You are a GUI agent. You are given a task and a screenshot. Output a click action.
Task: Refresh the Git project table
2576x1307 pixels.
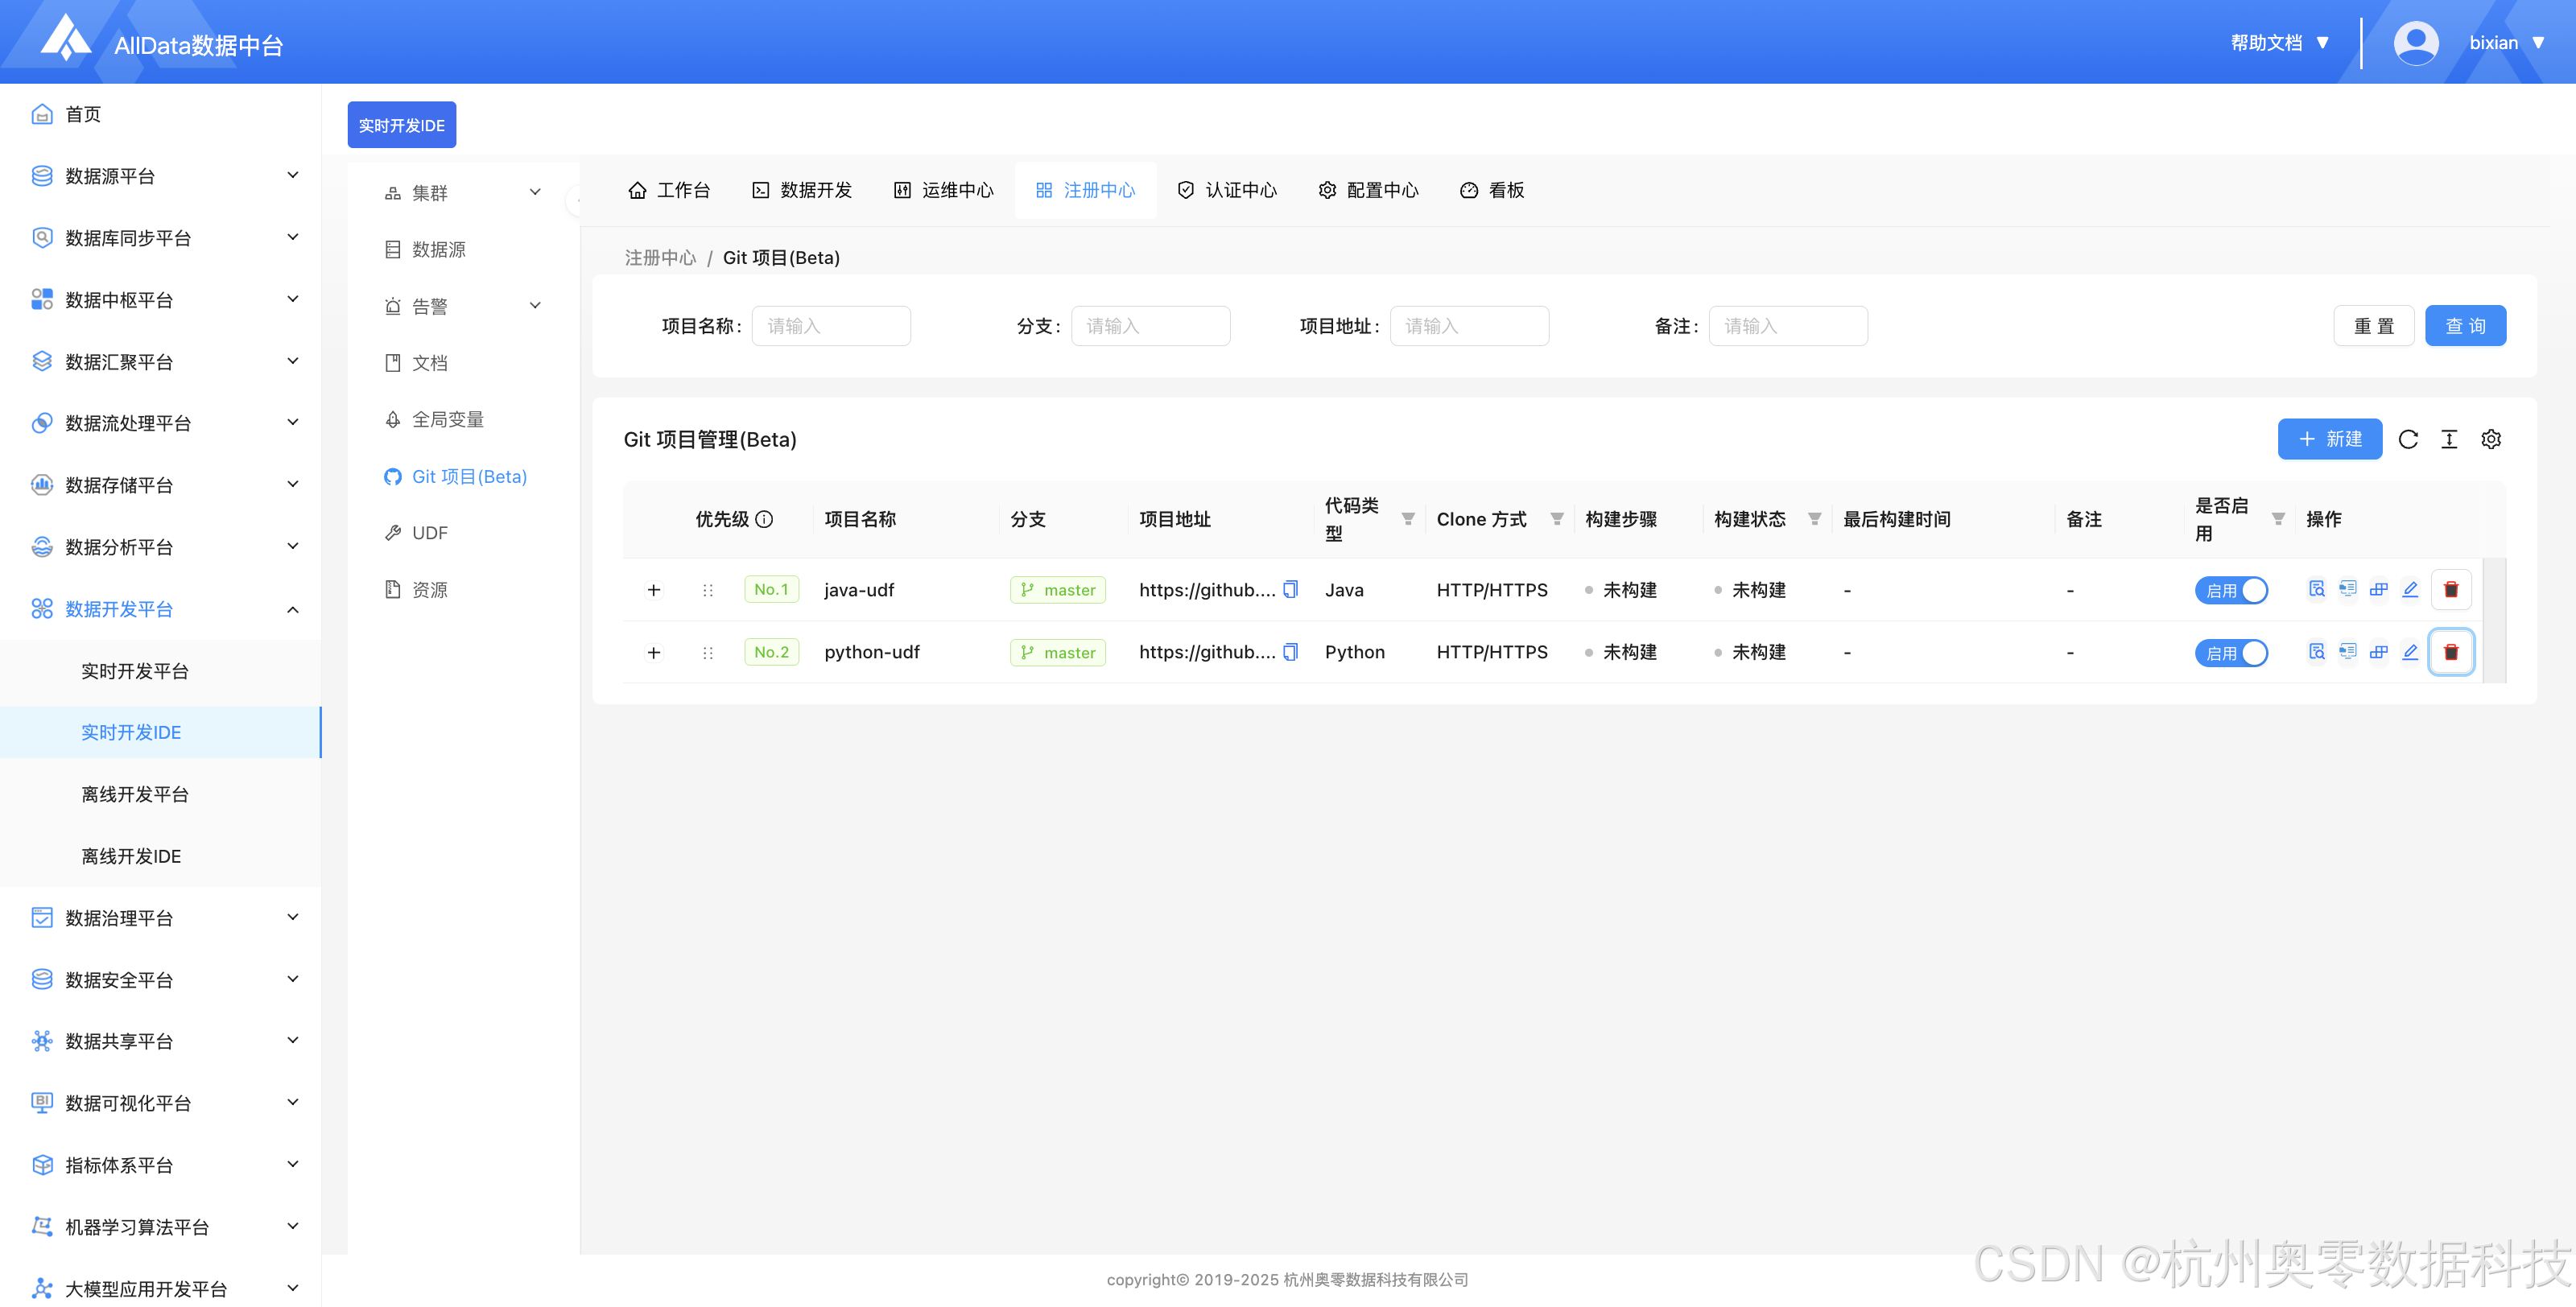(2407, 439)
